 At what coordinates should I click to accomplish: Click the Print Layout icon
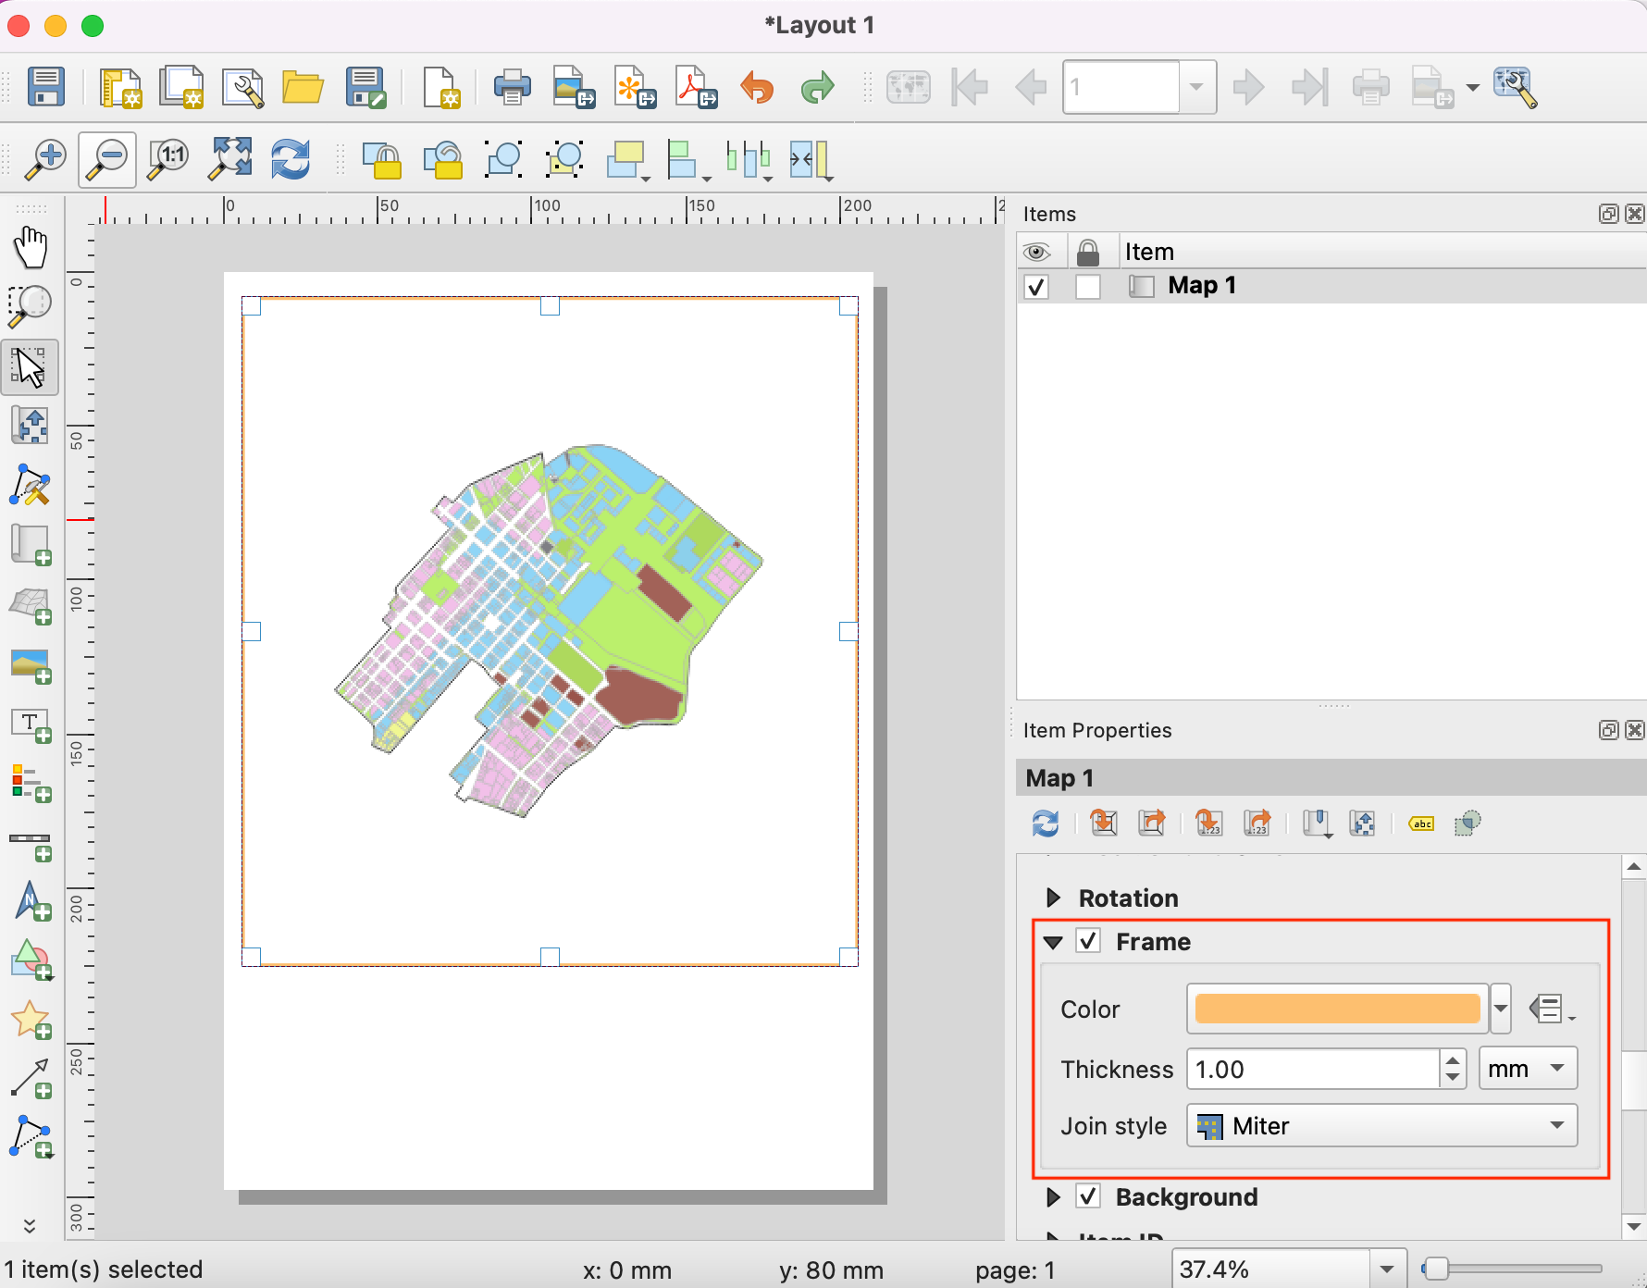pyautogui.click(x=512, y=88)
